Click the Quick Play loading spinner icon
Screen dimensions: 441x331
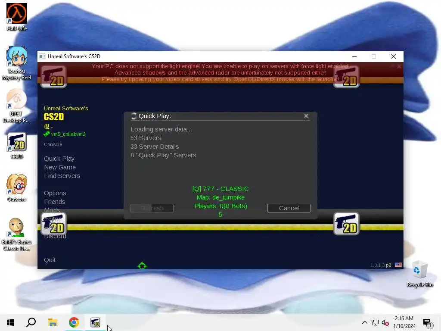(134, 116)
